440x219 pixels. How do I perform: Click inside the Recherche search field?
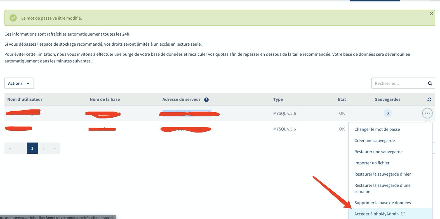pyautogui.click(x=398, y=83)
